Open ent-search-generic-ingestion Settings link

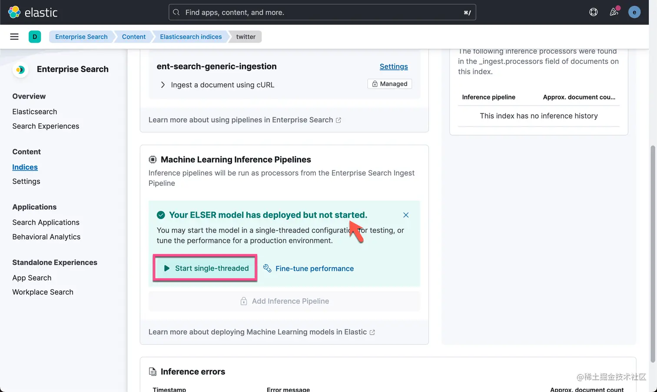coord(394,66)
